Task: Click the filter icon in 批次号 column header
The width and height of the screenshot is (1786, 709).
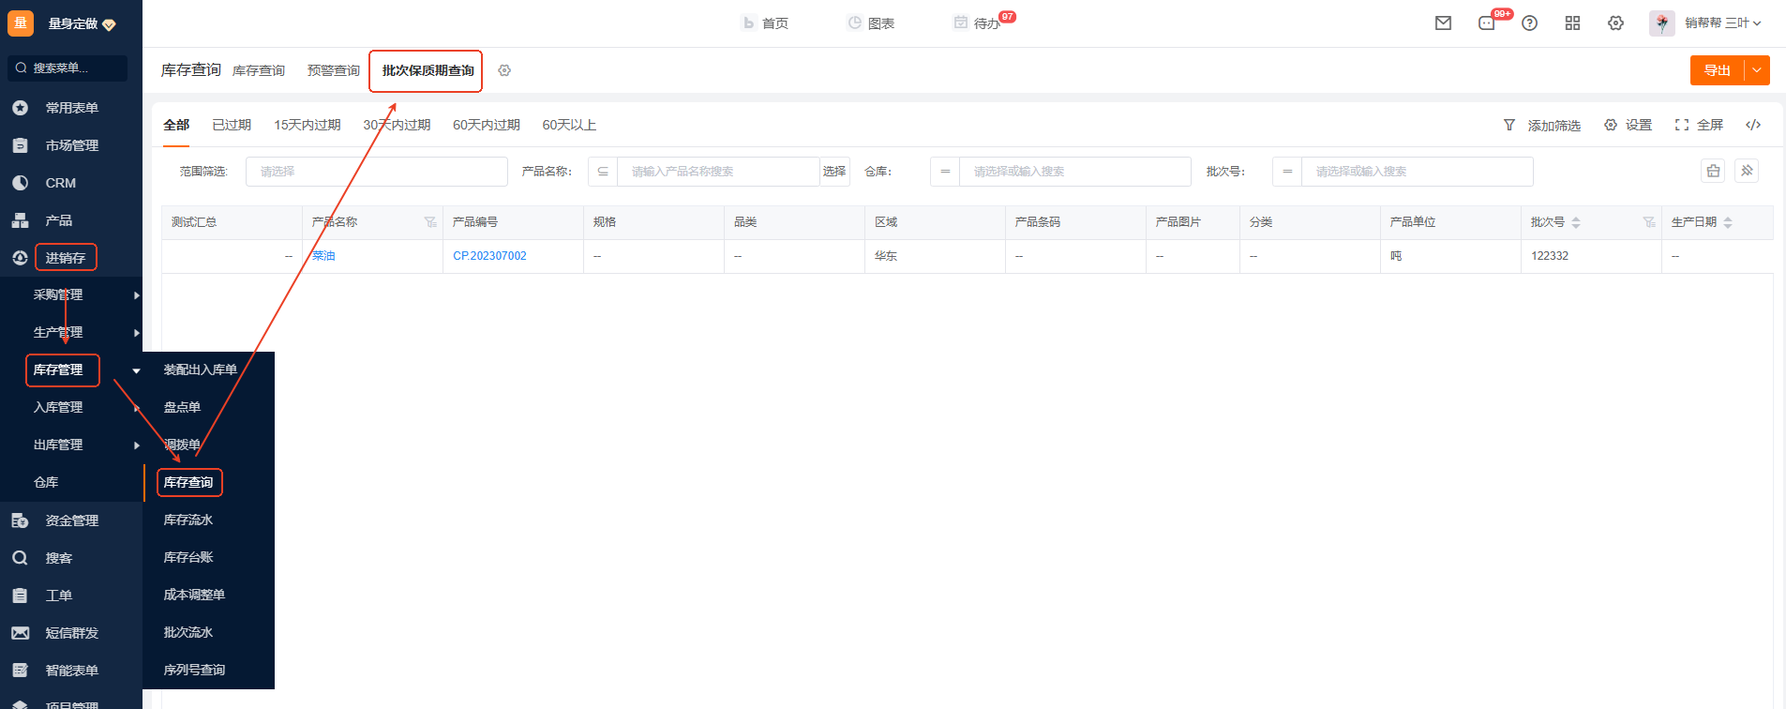Action: (1649, 222)
